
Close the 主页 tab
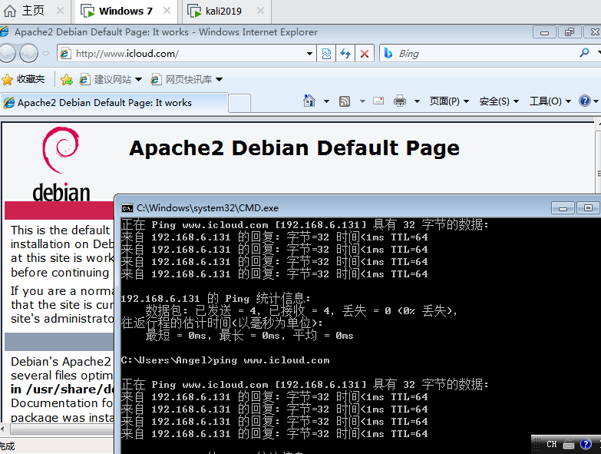click(x=60, y=11)
